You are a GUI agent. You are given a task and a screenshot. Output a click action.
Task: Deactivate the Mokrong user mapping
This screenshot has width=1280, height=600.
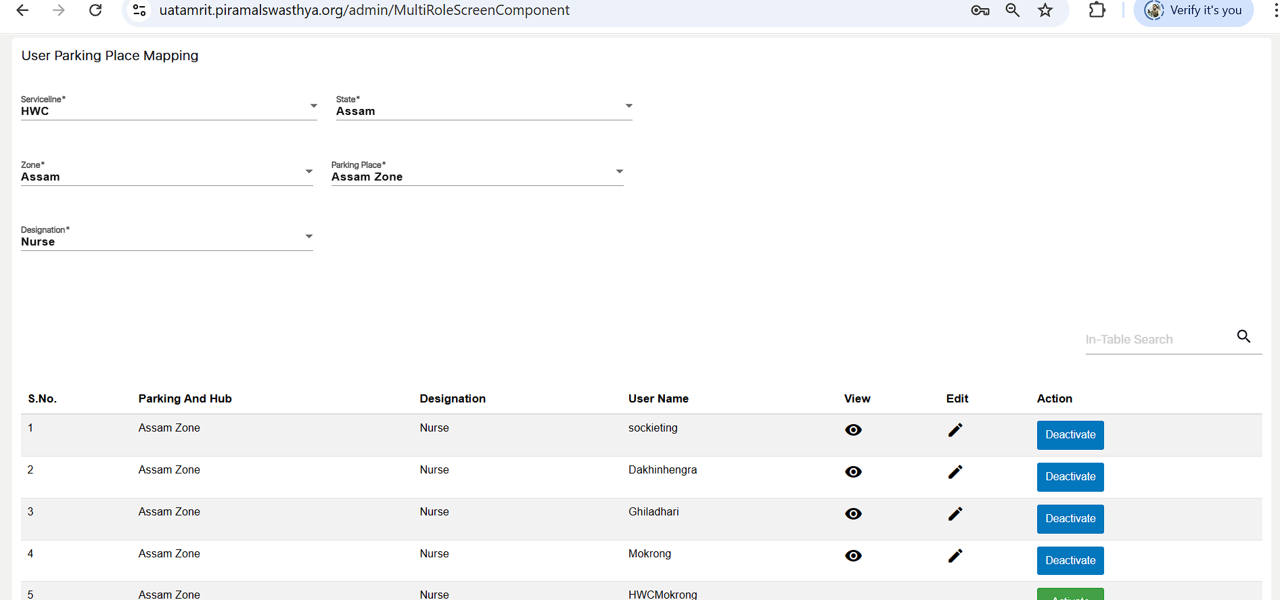tap(1070, 561)
